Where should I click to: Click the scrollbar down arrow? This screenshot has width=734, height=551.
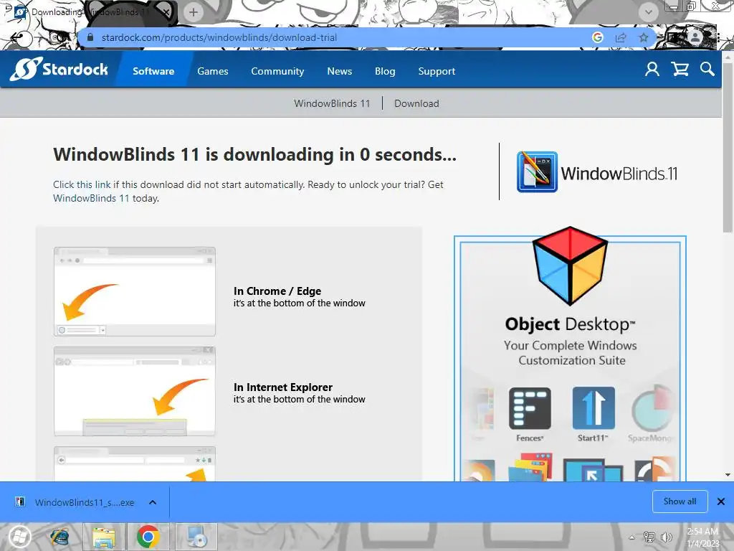click(x=728, y=475)
